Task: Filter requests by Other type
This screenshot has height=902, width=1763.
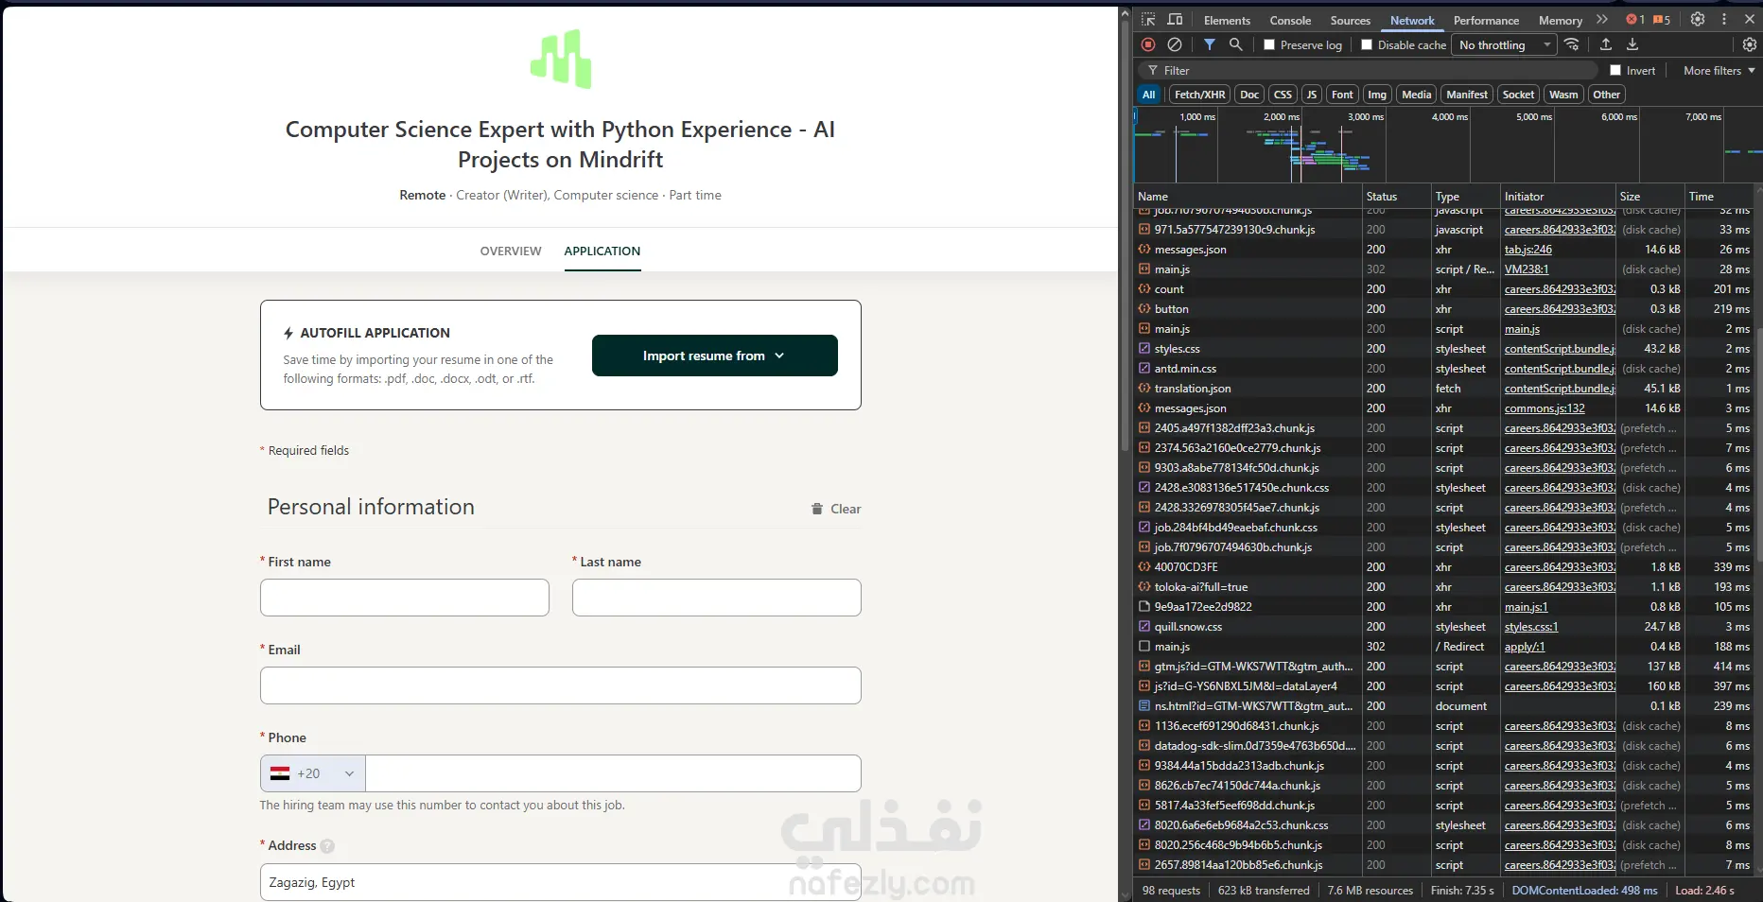Action: (x=1606, y=95)
